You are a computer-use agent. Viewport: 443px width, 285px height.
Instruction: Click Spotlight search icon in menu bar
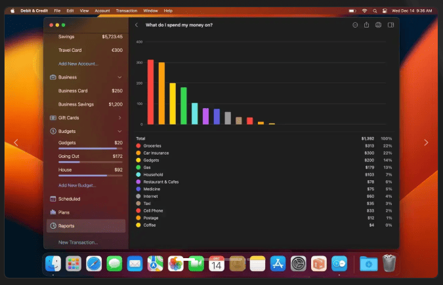point(375,10)
